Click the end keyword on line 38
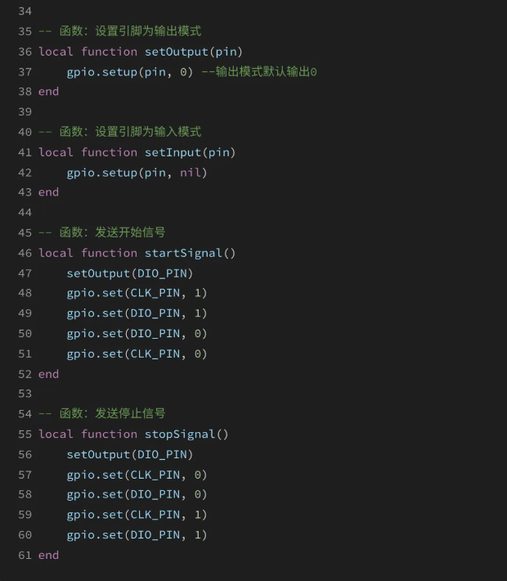The height and width of the screenshot is (581, 507). tap(48, 92)
